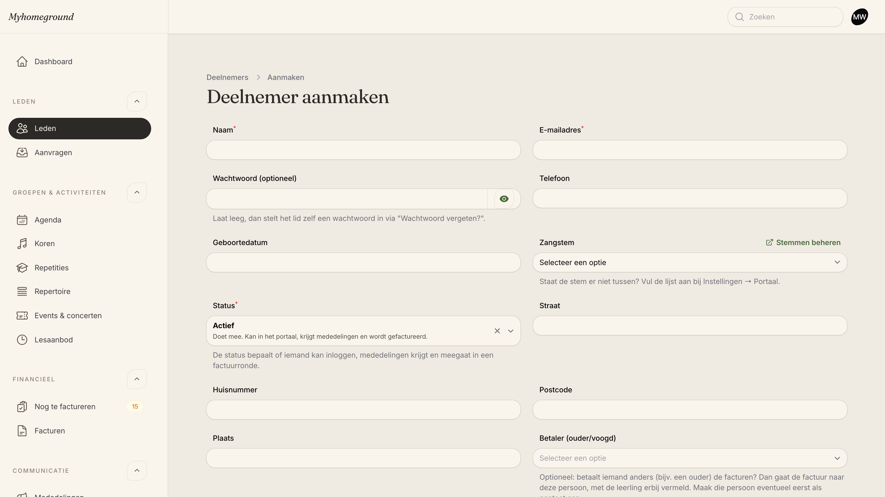The height and width of the screenshot is (497, 885).
Task: Click the Facturen document icon
Action: click(x=22, y=431)
